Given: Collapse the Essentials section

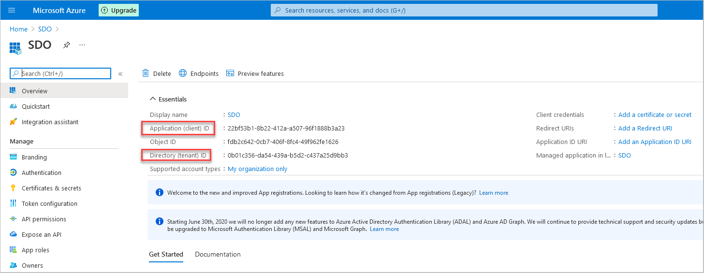Looking at the screenshot, I should (x=168, y=99).
